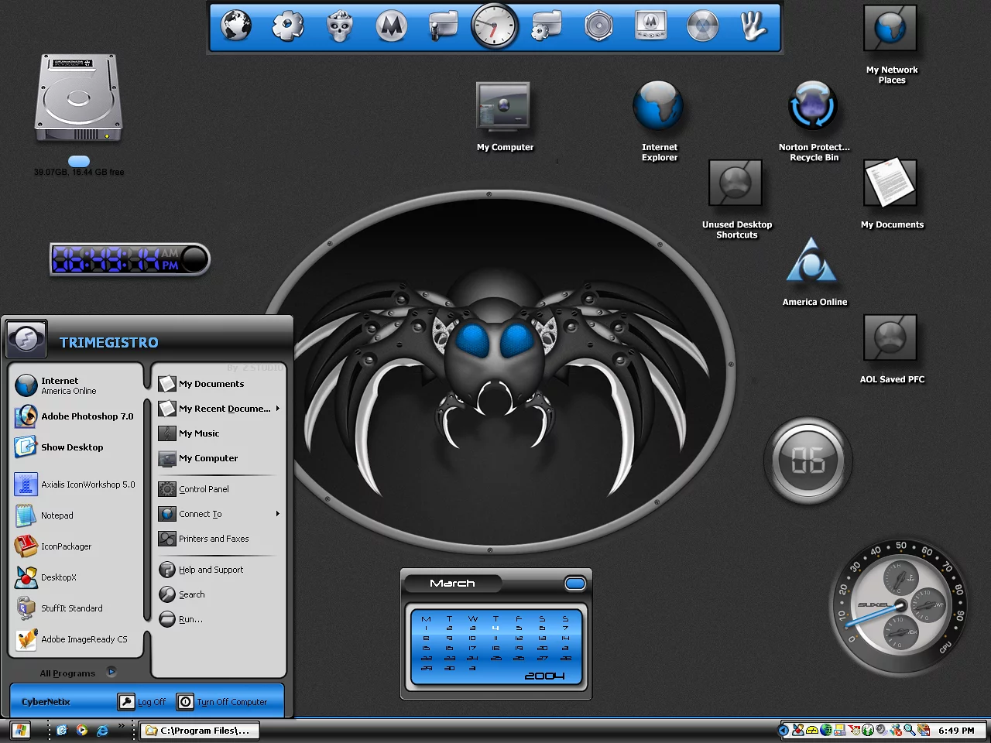This screenshot has height=743, width=991.
Task: Select Control Panel in the Start menu
Action: (x=204, y=489)
